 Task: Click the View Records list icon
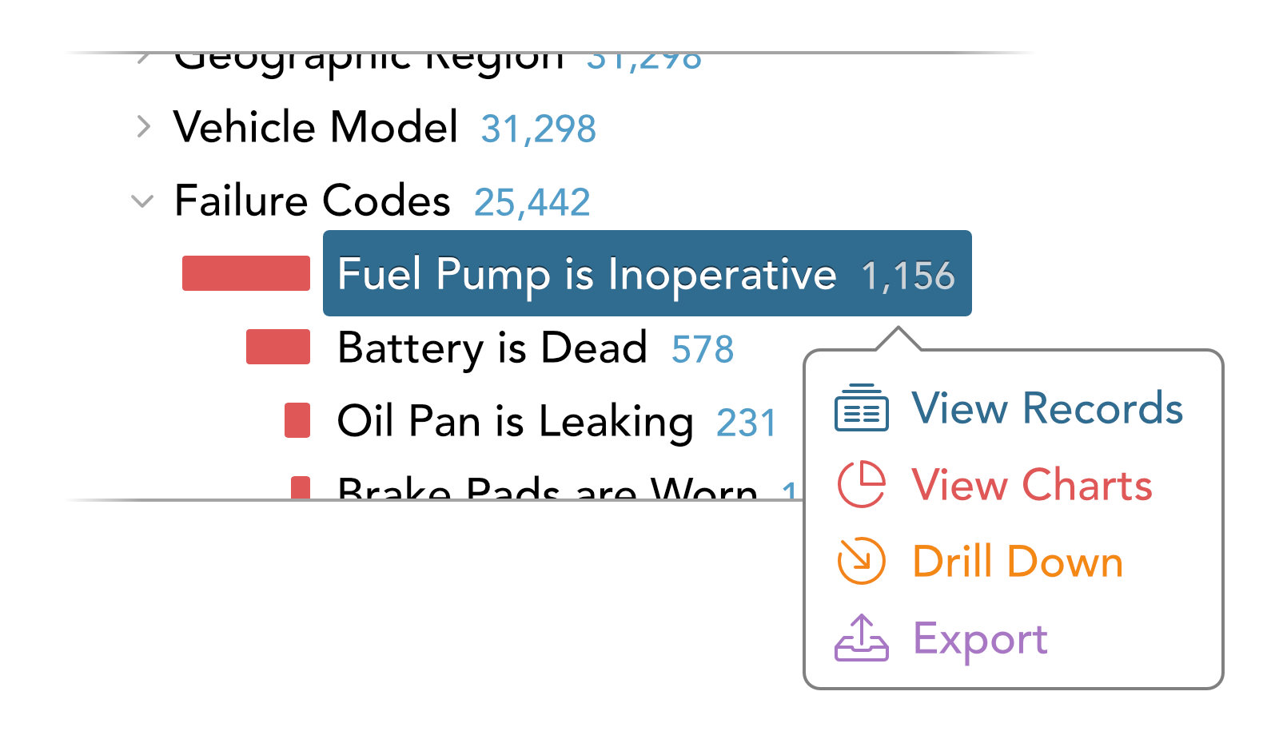tap(861, 407)
